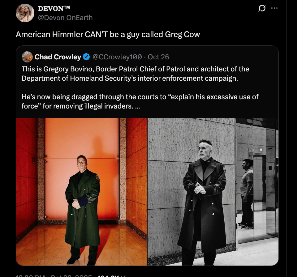
Task: Click the Oct 26 post date
Action: [x=158, y=57]
